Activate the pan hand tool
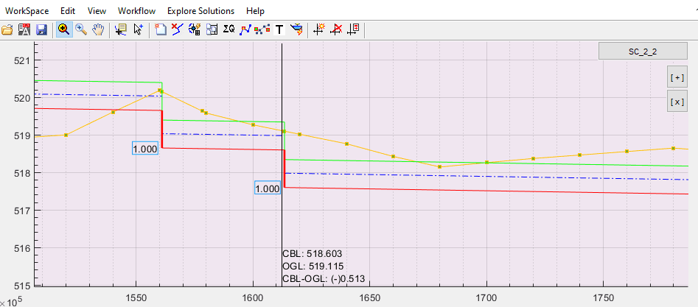 coord(98,29)
